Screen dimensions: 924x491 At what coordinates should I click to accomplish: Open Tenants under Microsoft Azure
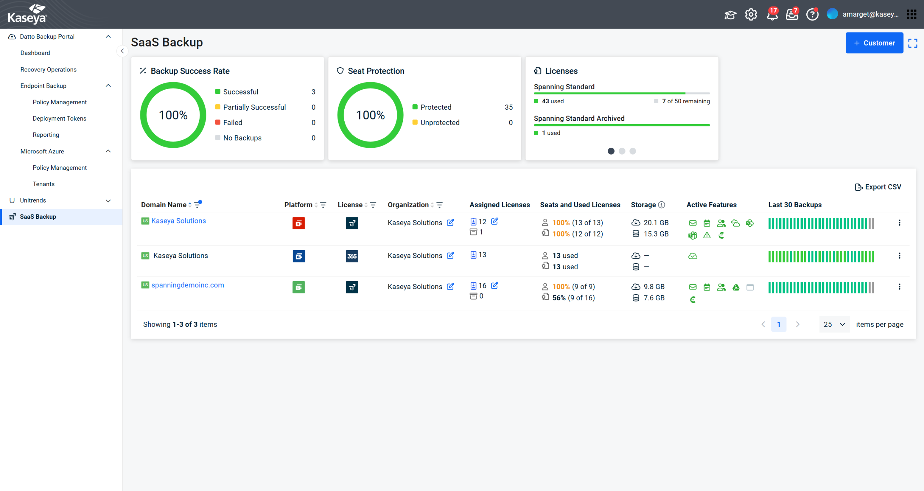(x=44, y=184)
